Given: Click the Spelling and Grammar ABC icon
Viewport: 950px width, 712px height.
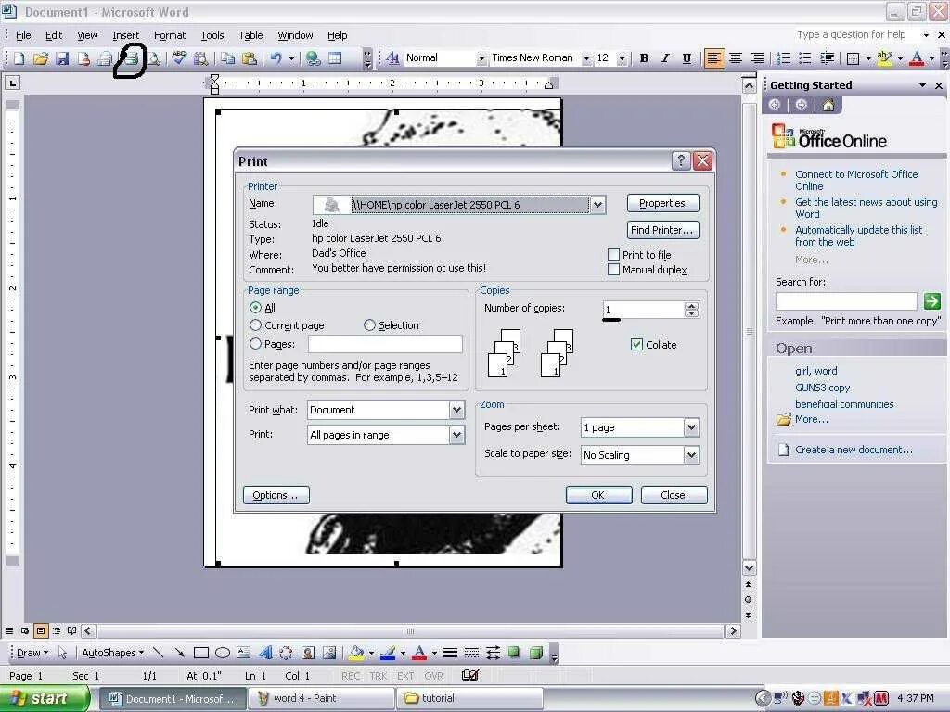Looking at the screenshot, I should [179, 58].
